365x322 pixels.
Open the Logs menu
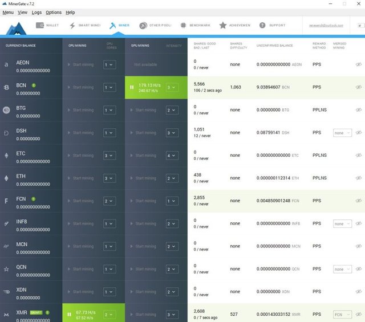tap(36, 13)
